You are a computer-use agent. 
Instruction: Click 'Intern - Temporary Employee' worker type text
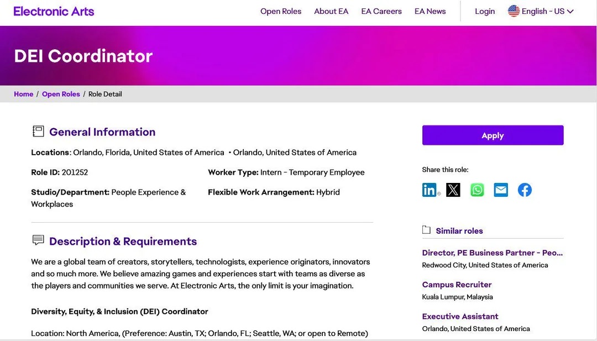312,172
